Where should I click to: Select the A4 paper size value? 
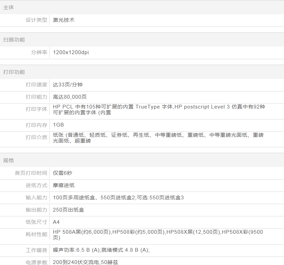(x=56, y=222)
